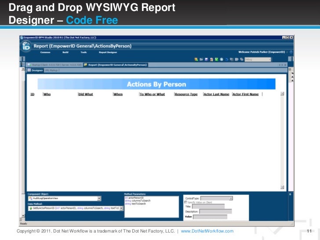The image size is (320, 240).
Task: Open the Report Designer menu
Action: point(108,52)
